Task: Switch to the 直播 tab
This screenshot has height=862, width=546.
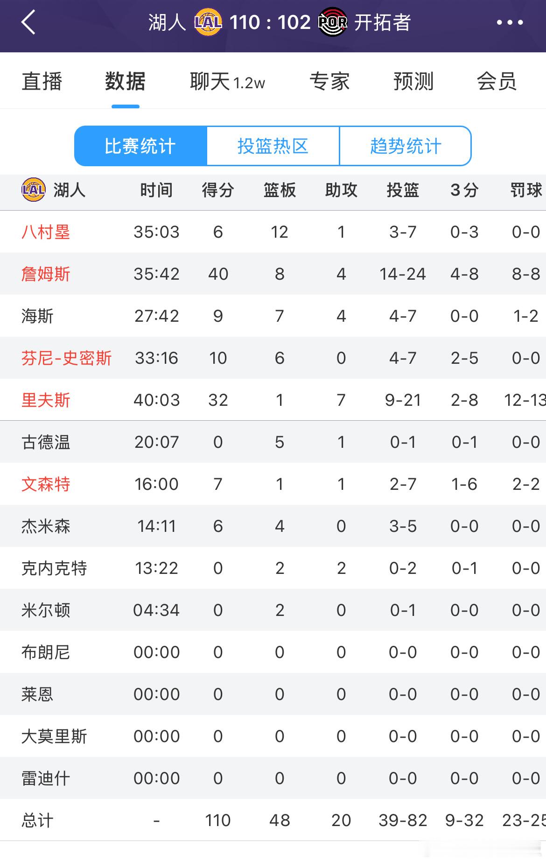Action: coord(42,81)
